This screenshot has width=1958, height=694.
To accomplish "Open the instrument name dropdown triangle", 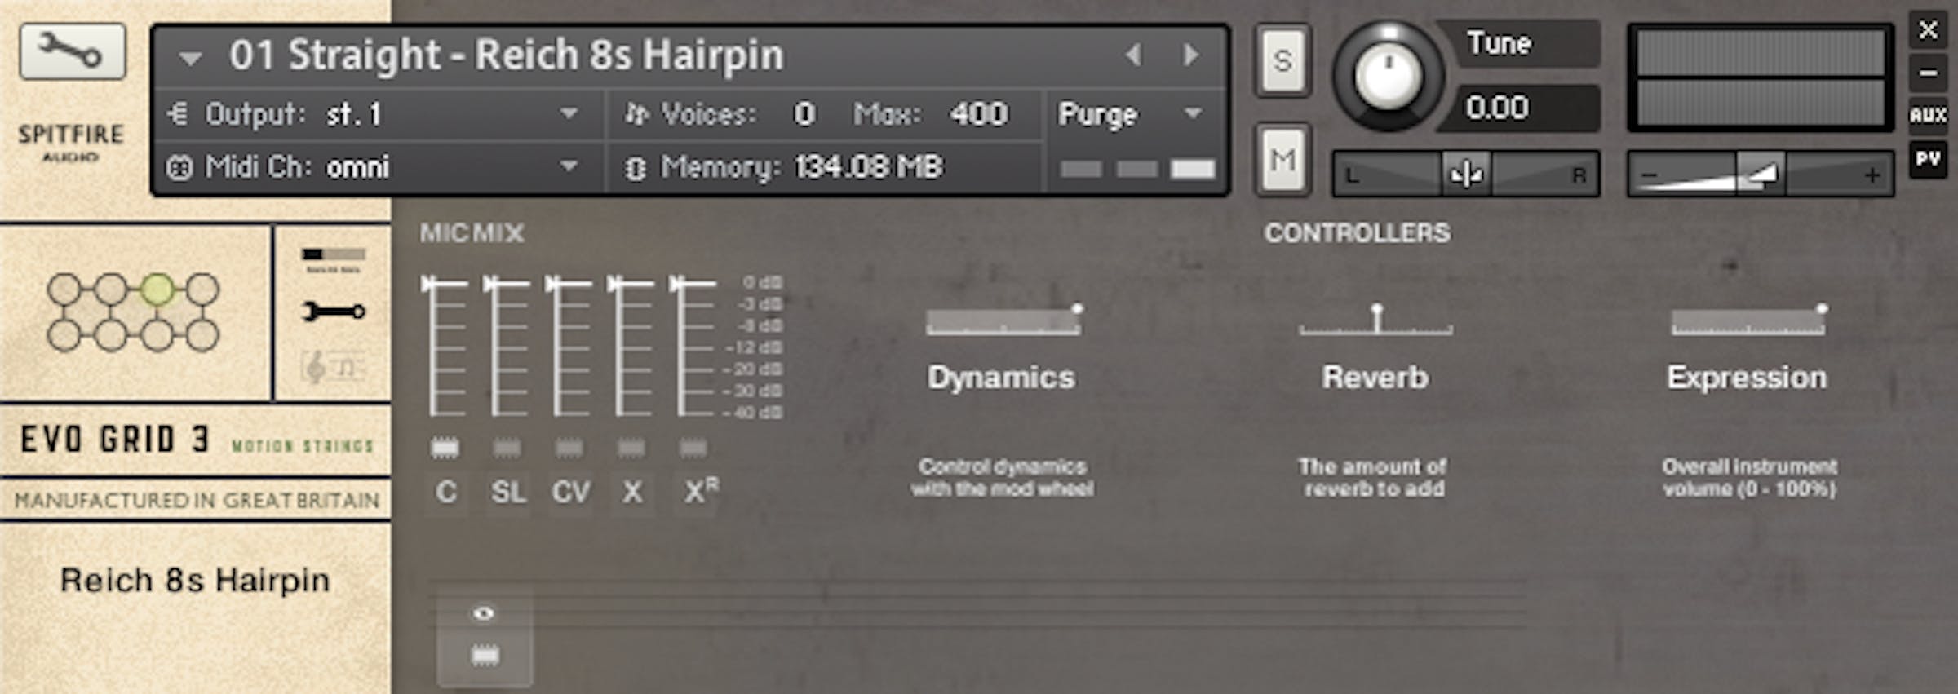I will (x=191, y=59).
